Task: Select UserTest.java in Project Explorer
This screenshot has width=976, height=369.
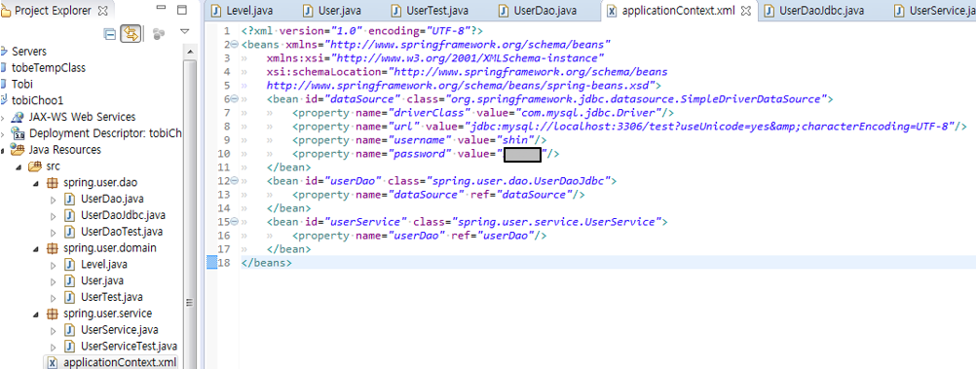Action: click(x=111, y=297)
